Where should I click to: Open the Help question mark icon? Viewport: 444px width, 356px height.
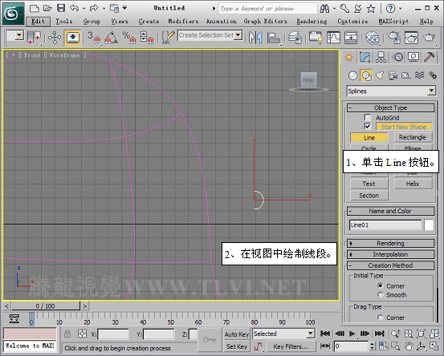coord(390,9)
